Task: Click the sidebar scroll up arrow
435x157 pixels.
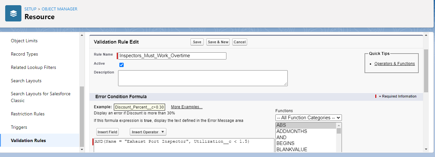Action: pos(82,35)
